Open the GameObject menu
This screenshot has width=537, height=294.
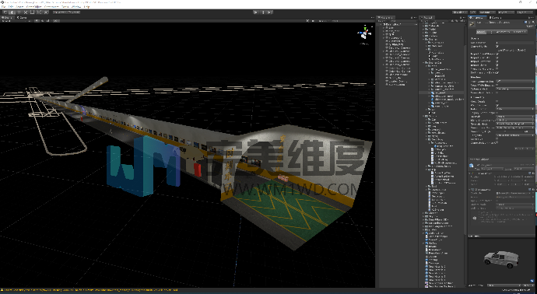click(34, 6)
